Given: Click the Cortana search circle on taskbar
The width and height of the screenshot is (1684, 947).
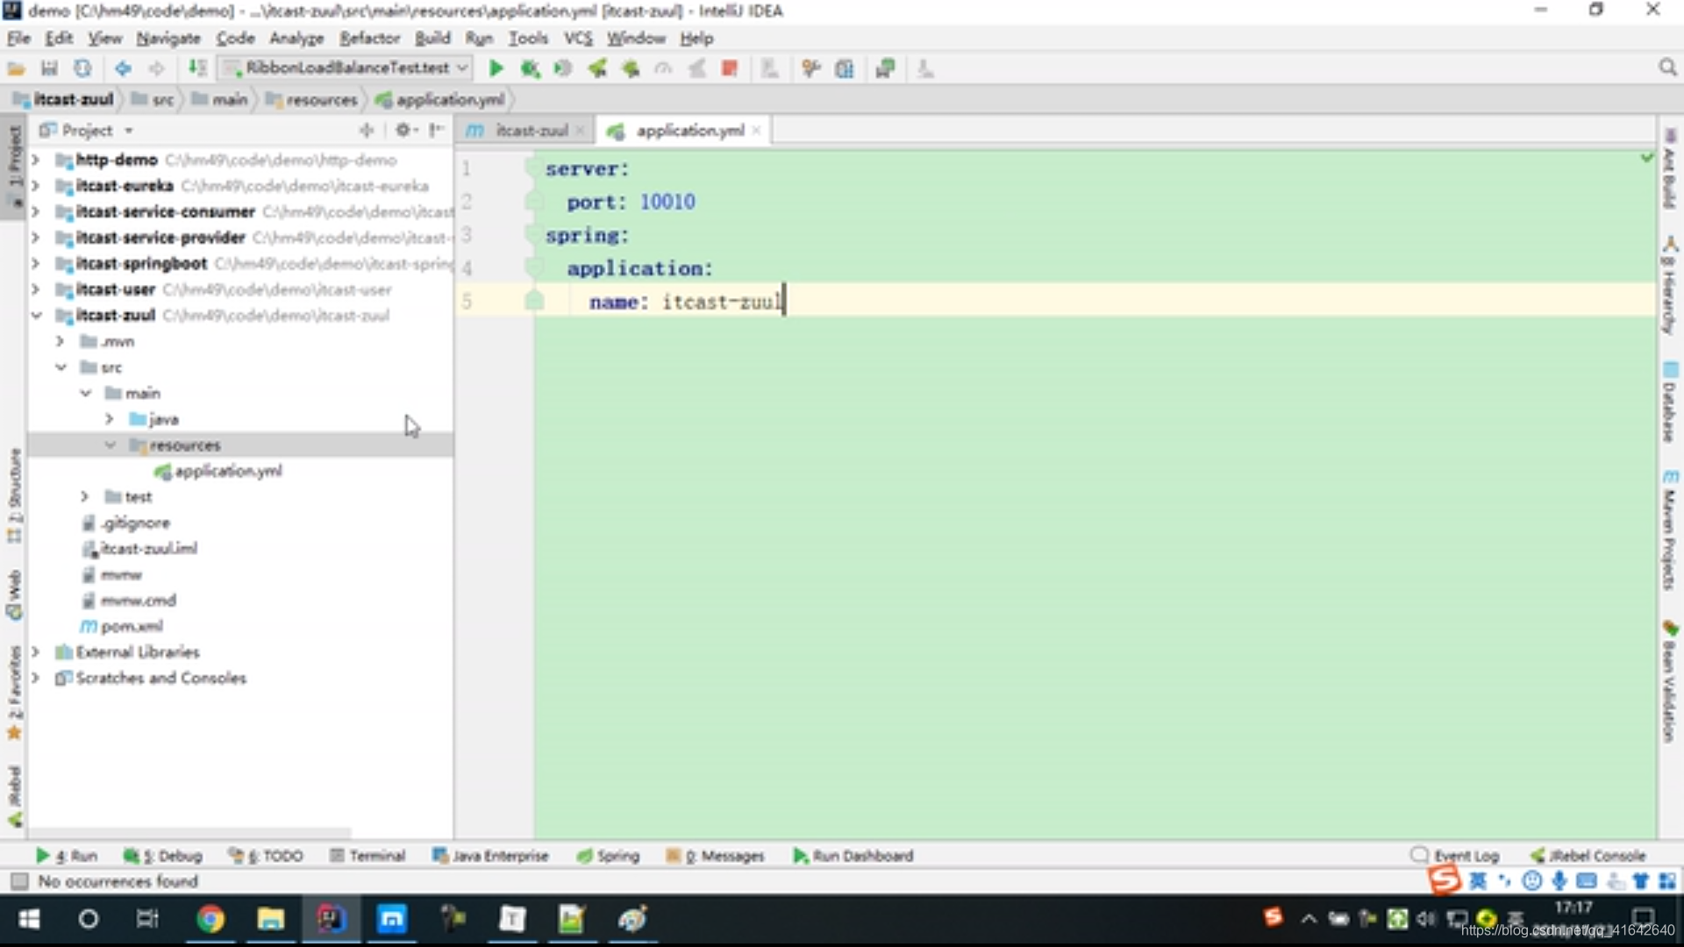Looking at the screenshot, I should [x=89, y=918].
